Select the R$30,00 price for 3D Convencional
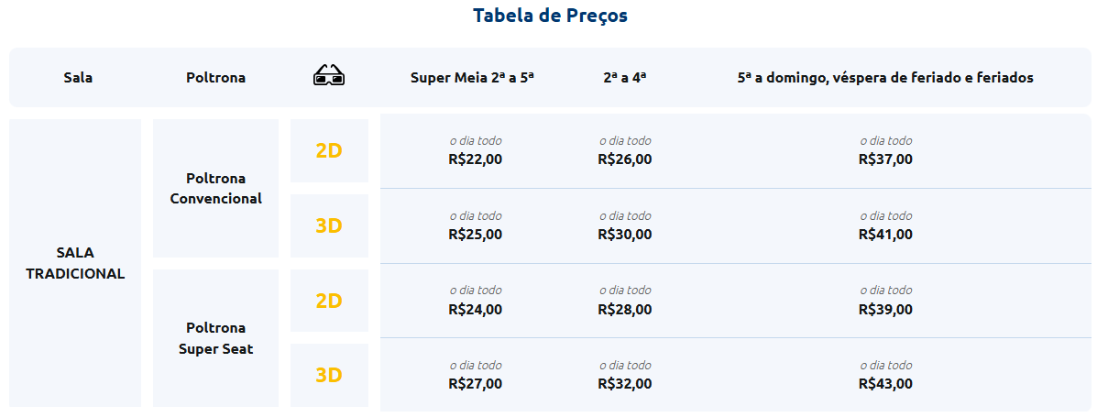The height and width of the screenshot is (417, 1097). (x=625, y=235)
